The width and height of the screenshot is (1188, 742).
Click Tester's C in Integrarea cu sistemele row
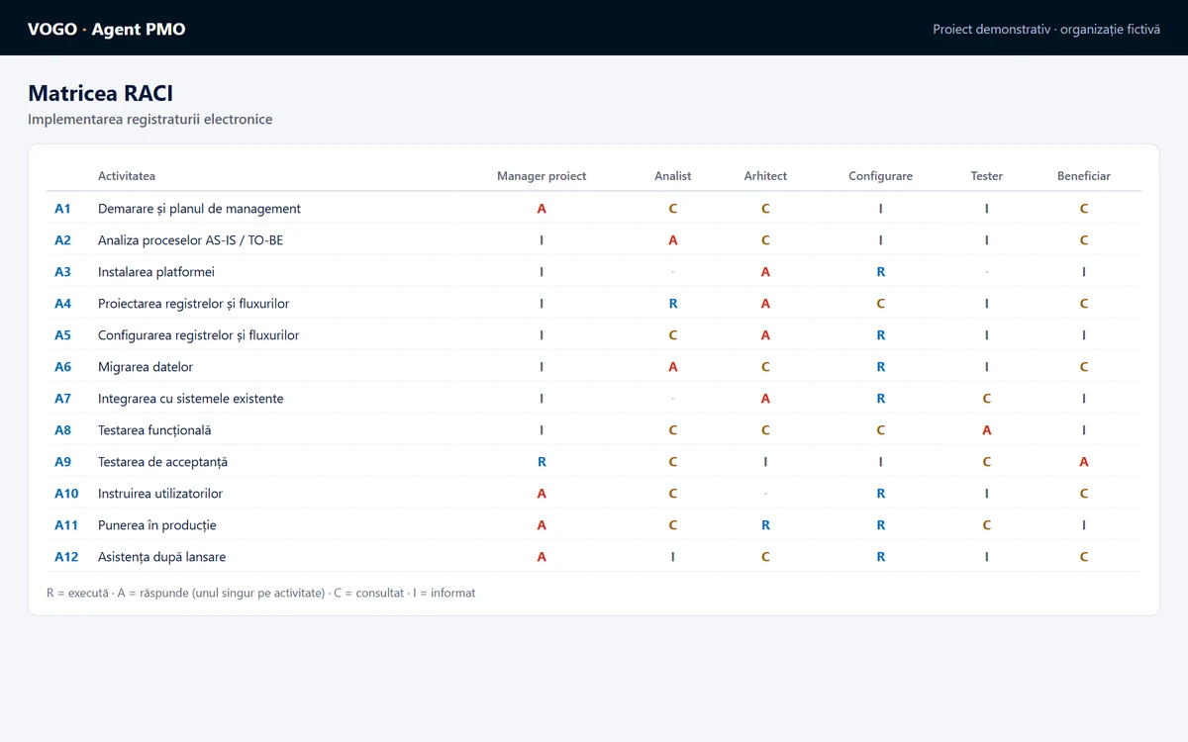(x=987, y=399)
